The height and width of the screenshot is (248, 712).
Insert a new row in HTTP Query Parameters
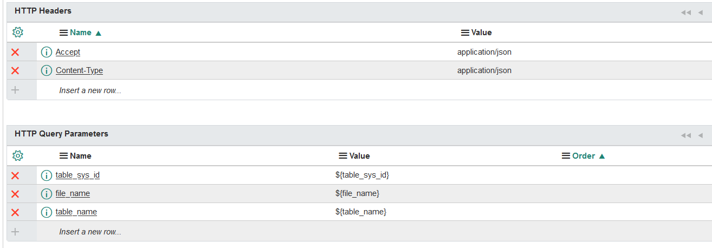coord(90,232)
